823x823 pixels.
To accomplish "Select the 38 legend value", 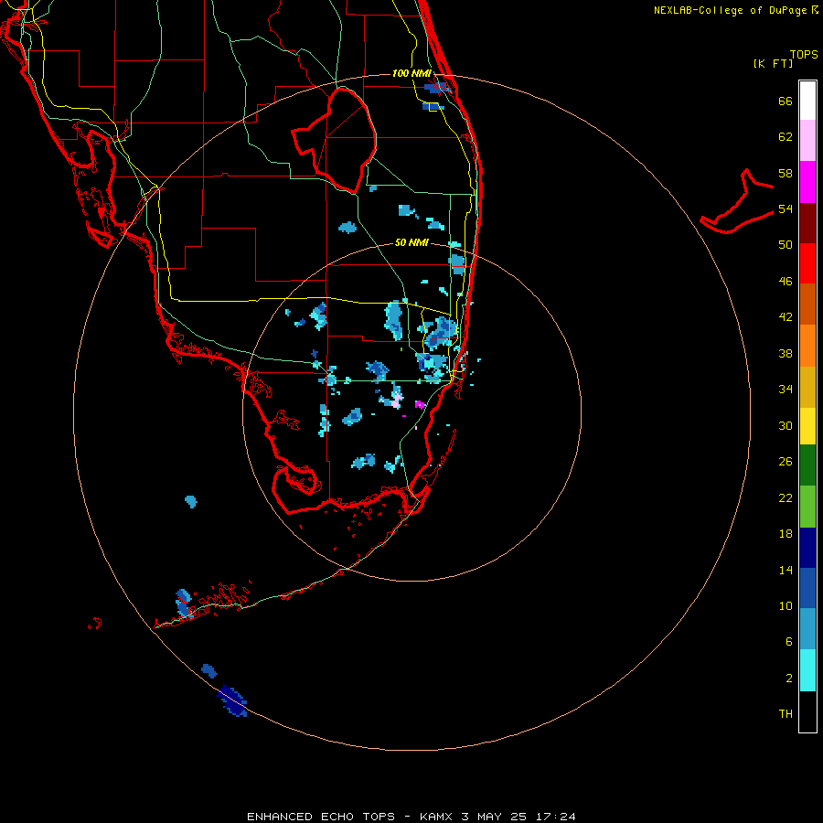I will pyautogui.click(x=786, y=354).
